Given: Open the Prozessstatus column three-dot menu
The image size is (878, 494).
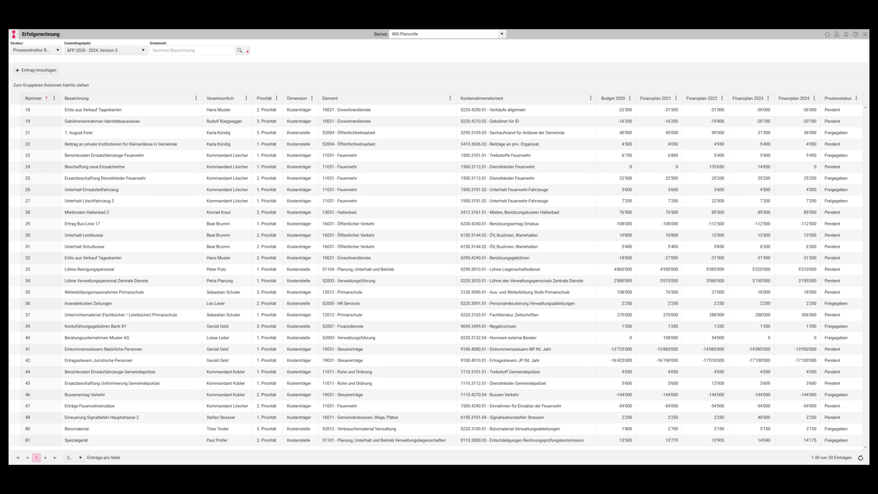Looking at the screenshot, I should coord(856,98).
